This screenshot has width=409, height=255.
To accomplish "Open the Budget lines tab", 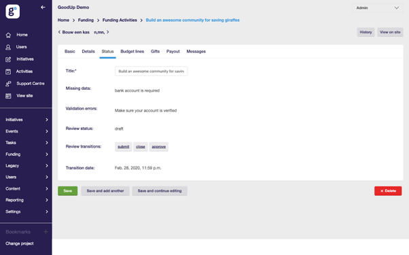I will click(x=132, y=52).
